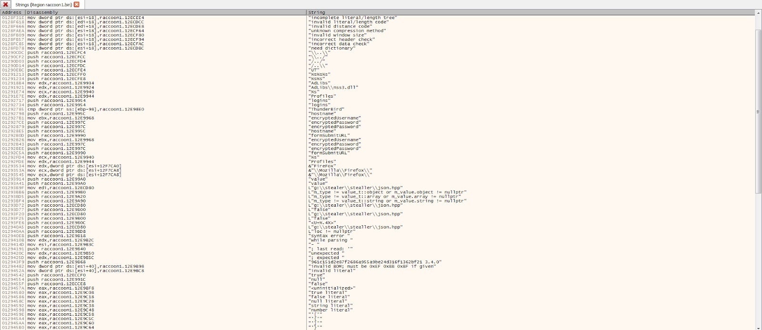The height and width of the screenshot is (330, 762).
Task: Click the String column header
Action: pyautogui.click(x=317, y=12)
